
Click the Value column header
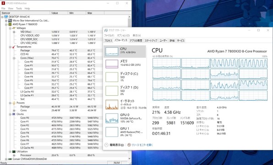point(59,13)
